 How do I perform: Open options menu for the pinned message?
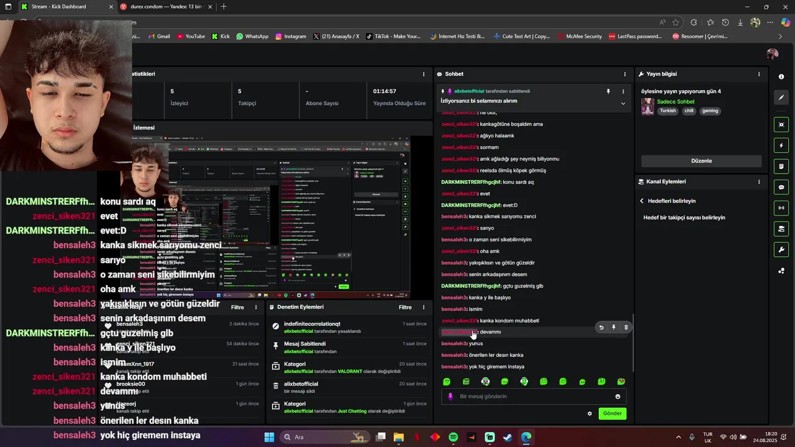(623, 91)
